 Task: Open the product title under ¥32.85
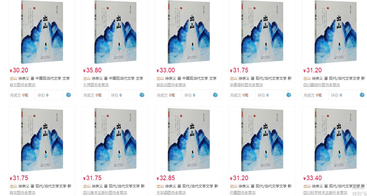point(187,186)
